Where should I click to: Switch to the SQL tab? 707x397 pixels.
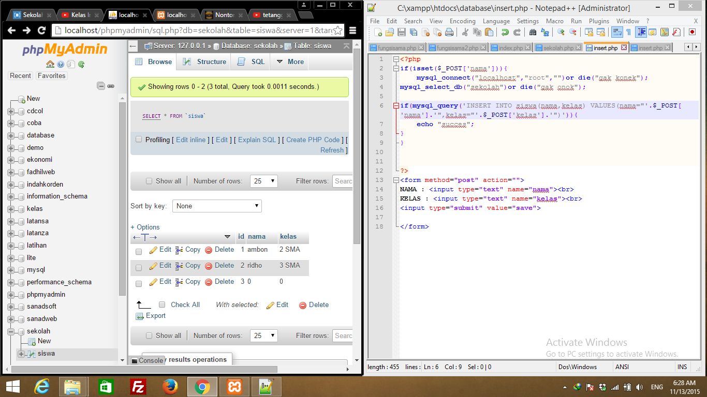(x=252, y=62)
